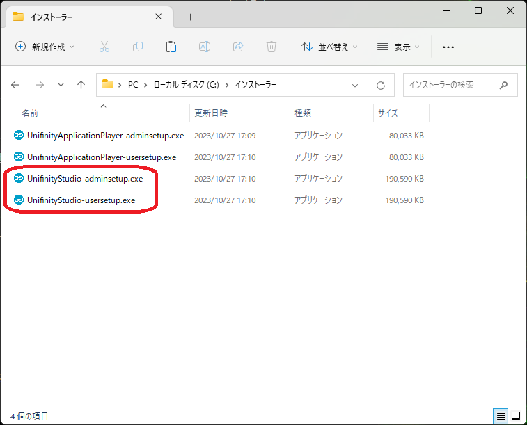Click the Delete trash can icon
This screenshot has height=425, width=527.
[272, 47]
